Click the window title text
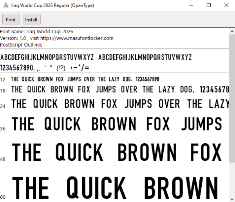235x202 pixels. tap(52, 5)
